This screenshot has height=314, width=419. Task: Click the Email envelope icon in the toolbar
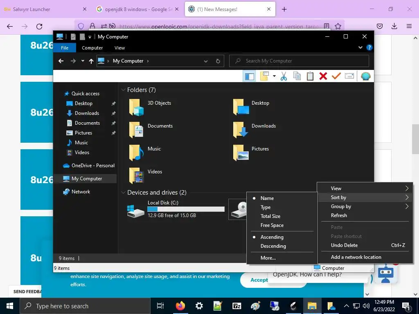pyautogui.click(x=349, y=76)
